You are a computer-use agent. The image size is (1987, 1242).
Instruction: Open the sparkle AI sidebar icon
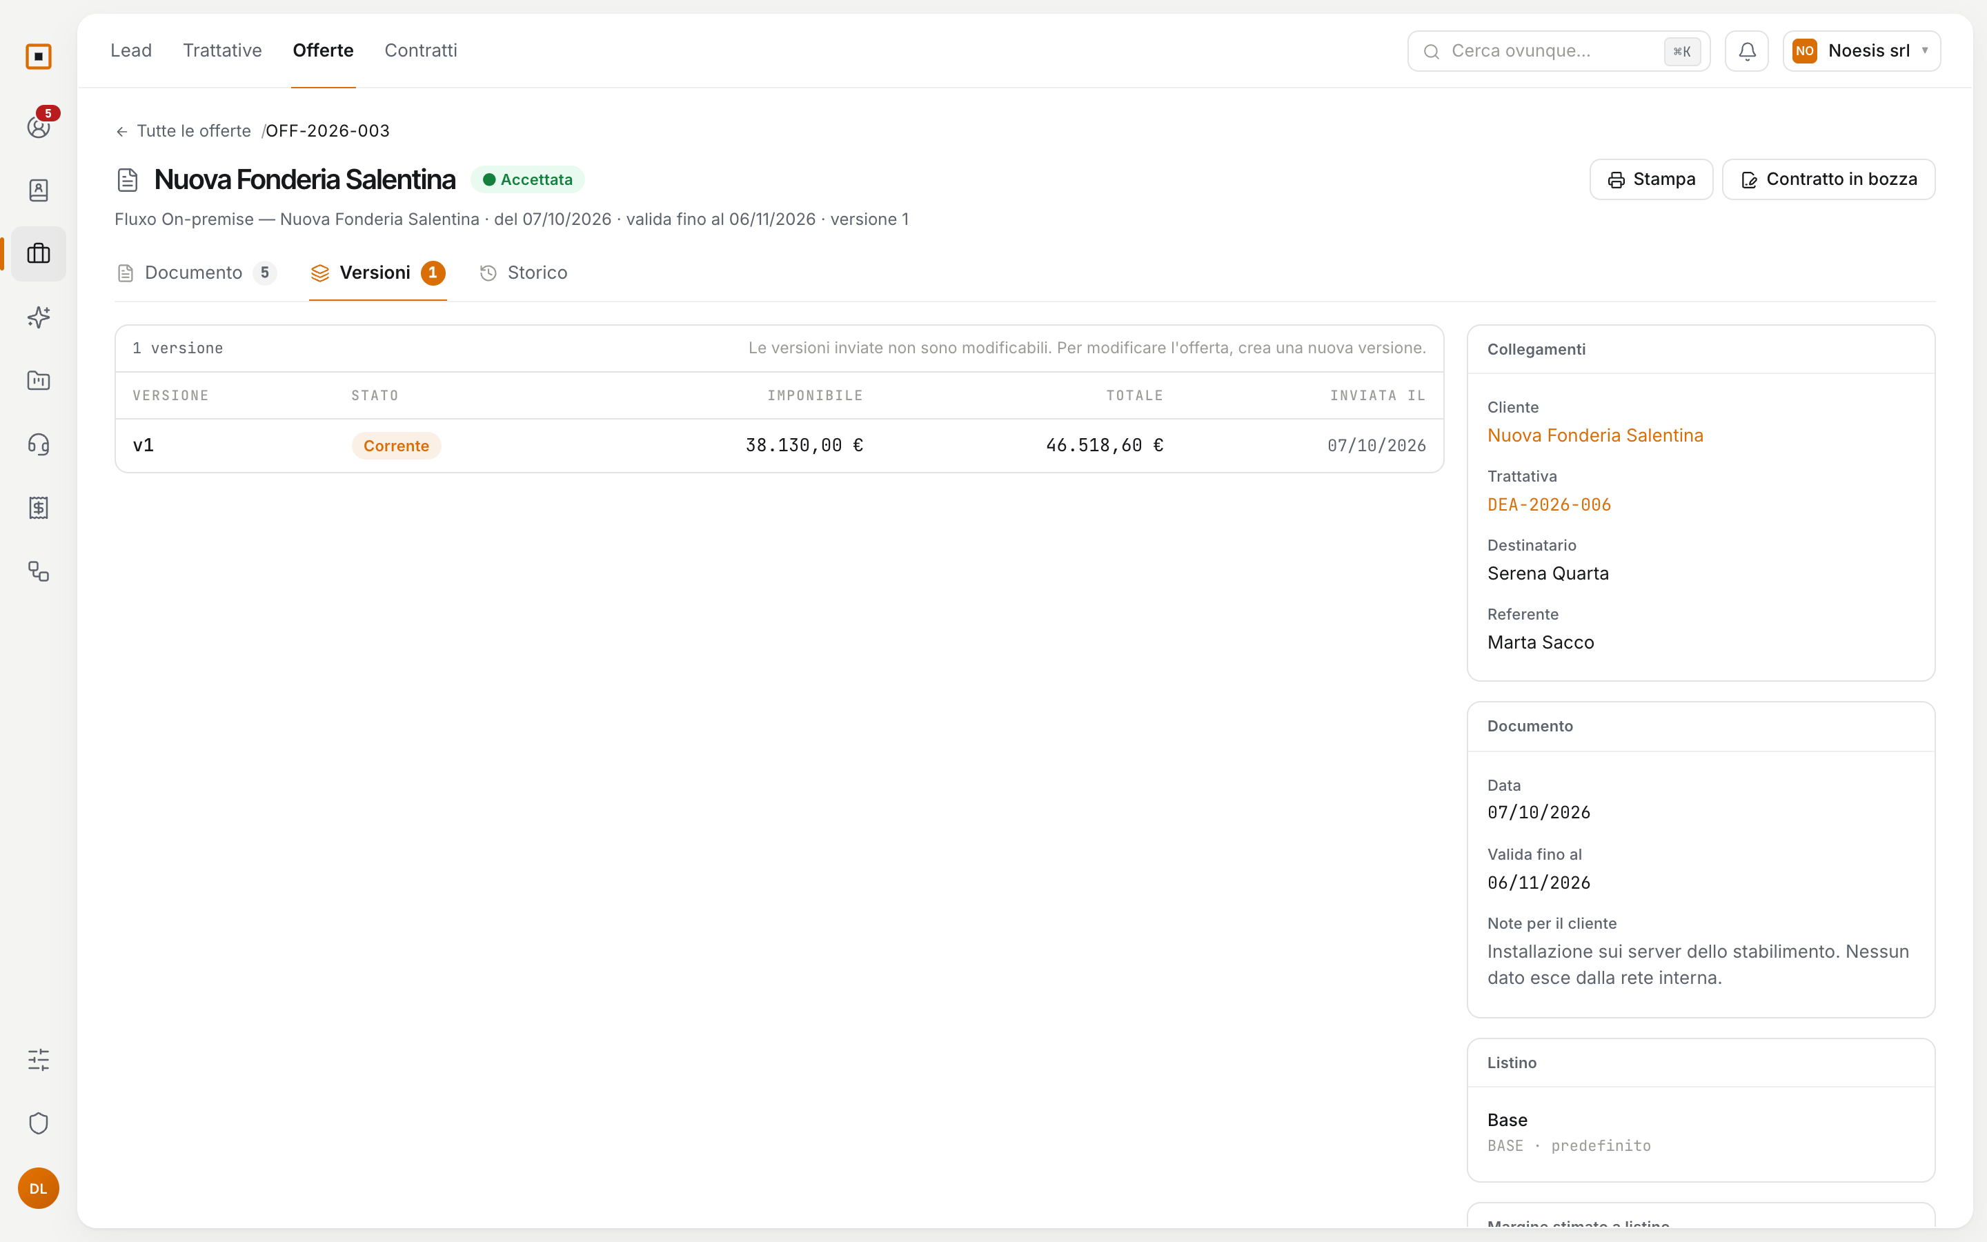[x=39, y=317]
